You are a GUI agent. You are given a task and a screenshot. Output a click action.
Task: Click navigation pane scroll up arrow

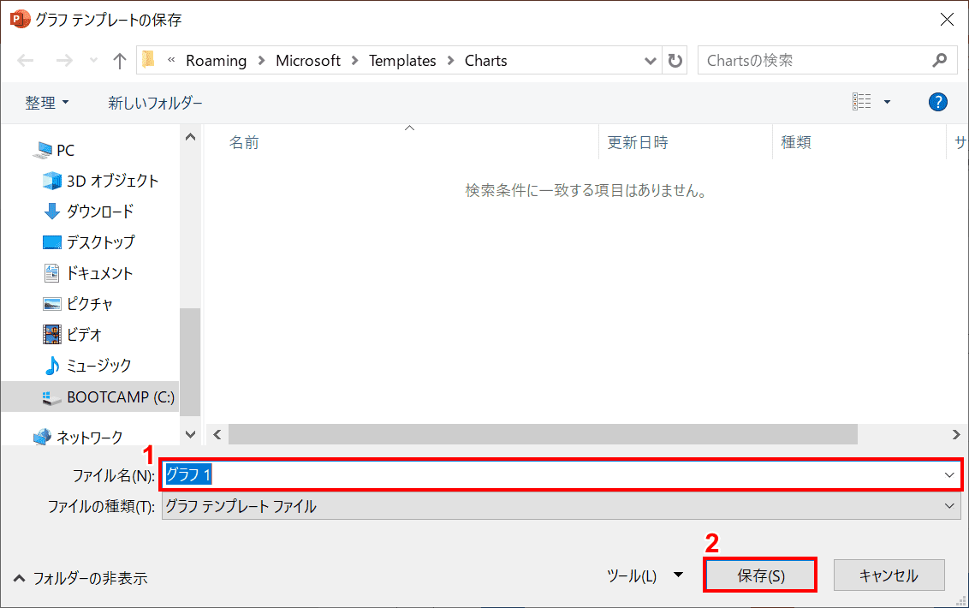(x=190, y=137)
